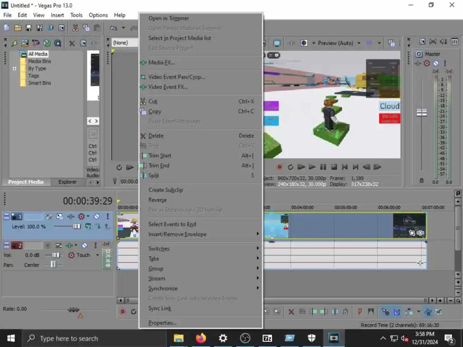Click the Open folder icon in toolbar
This screenshot has height=347, width=463.
(18, 28)
